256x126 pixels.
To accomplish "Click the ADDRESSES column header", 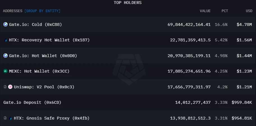I will pyautogui.click(x=13, y=11).
